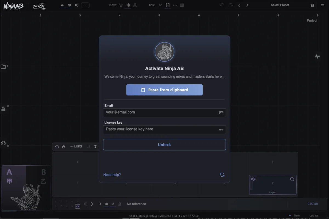Click the undo arrow

(x=222, y=5)
